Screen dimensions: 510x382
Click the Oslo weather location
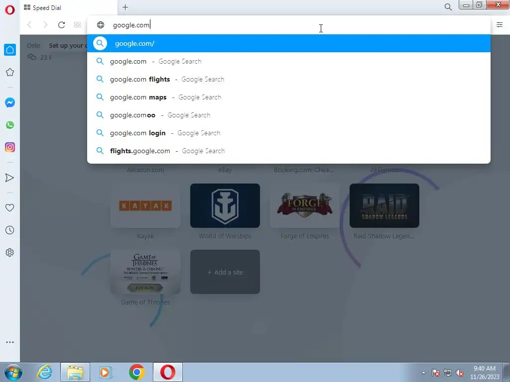(x=33, y=45)
